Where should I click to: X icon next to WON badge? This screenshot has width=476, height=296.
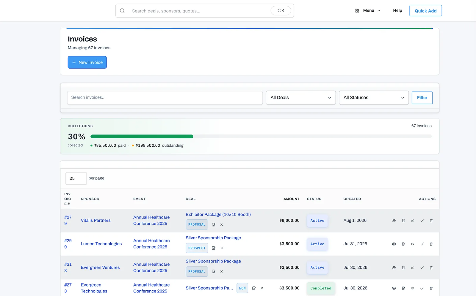point(262,288)
